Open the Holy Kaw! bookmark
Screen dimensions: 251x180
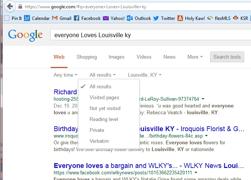click(x=191, y=18)
